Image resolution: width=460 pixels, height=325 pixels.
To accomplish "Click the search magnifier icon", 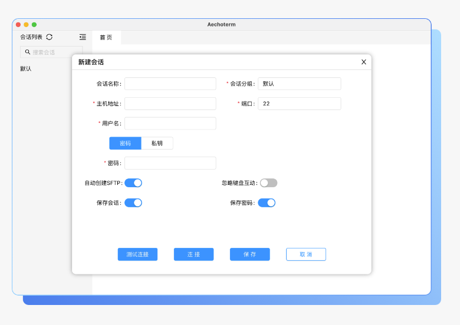I will tap(27, 52).
